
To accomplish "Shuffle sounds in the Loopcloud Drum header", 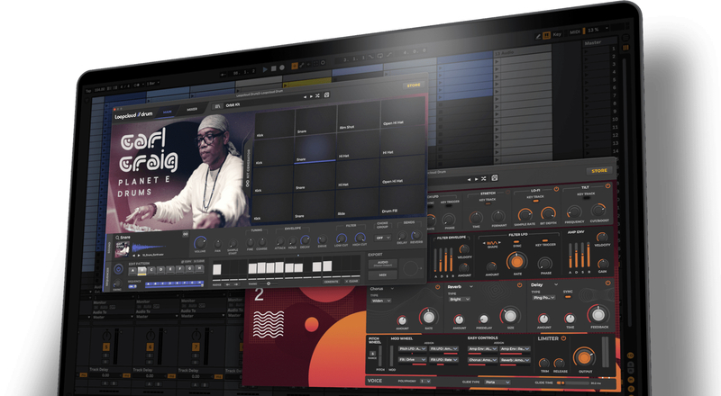I will pos(317,95).
